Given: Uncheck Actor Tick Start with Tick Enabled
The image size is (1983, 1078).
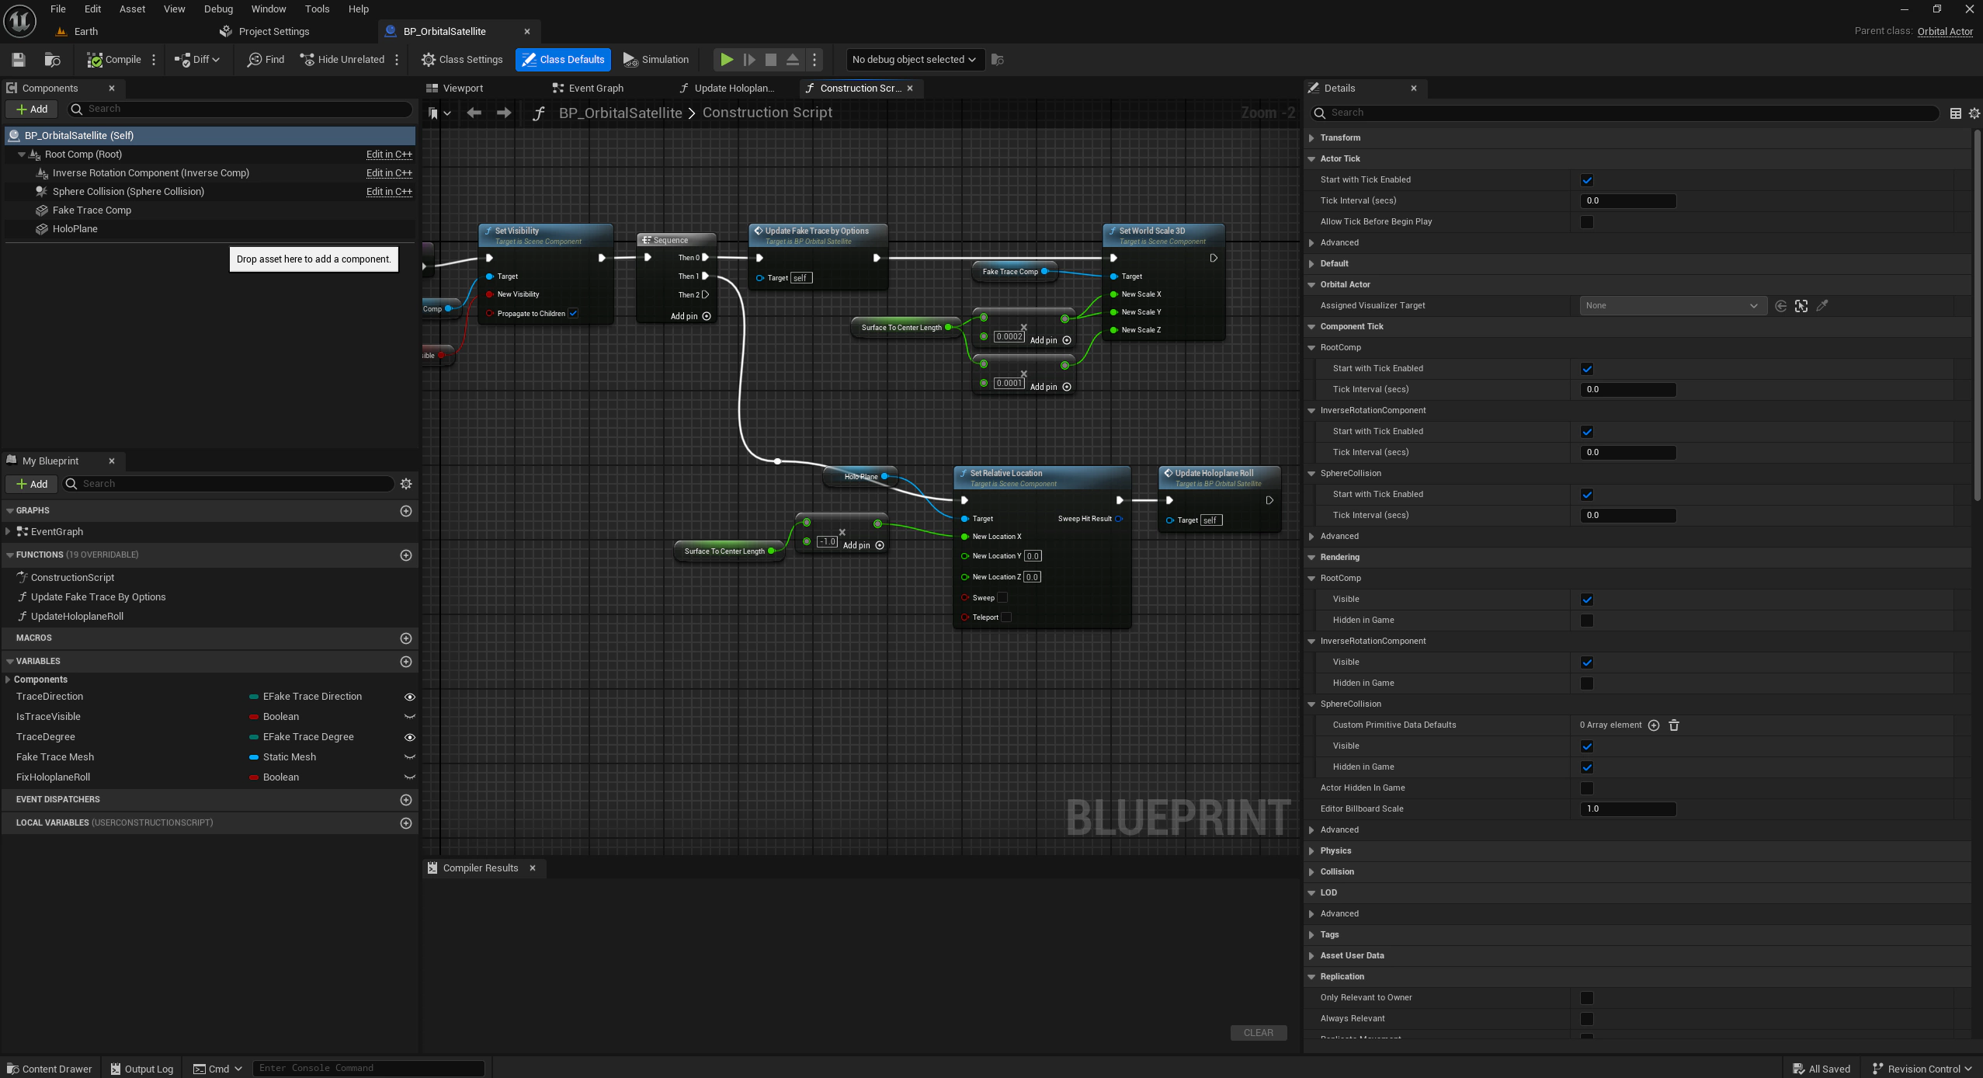Looking at the screenshot, I should [1587, 180].
